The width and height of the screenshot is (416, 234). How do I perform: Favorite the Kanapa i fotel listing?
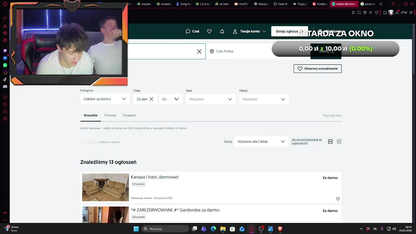coord(338,199)
